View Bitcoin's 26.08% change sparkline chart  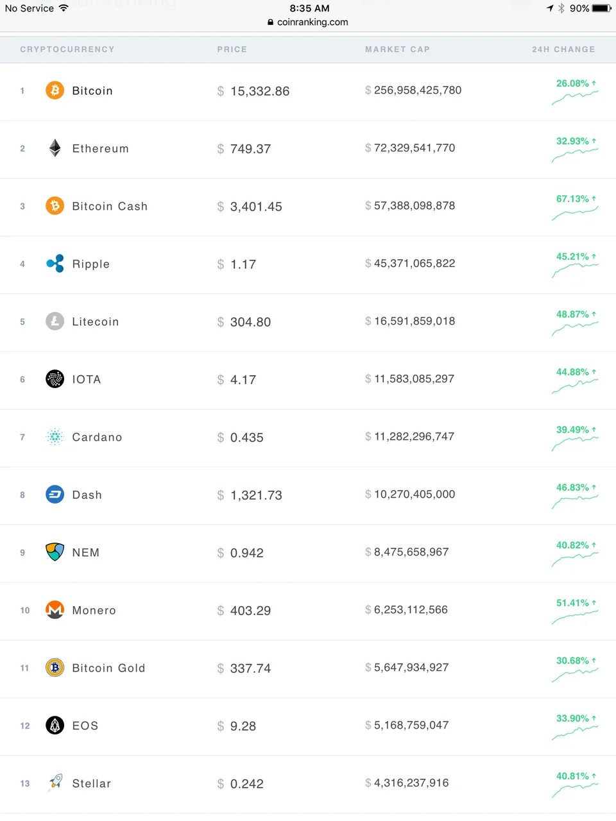(575, 97)
